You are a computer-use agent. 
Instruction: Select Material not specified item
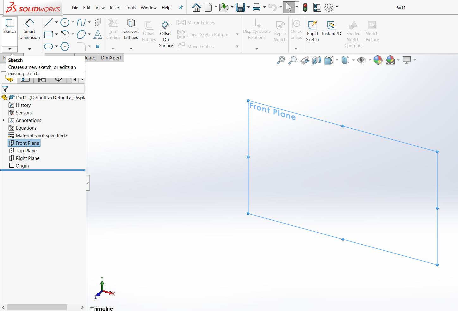pos(38,135)
